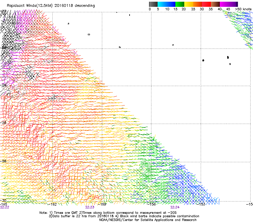This screenshot has width=253, height=222.
Task: Select the '0' legend tick label
Action: click(x=150, y=9)
